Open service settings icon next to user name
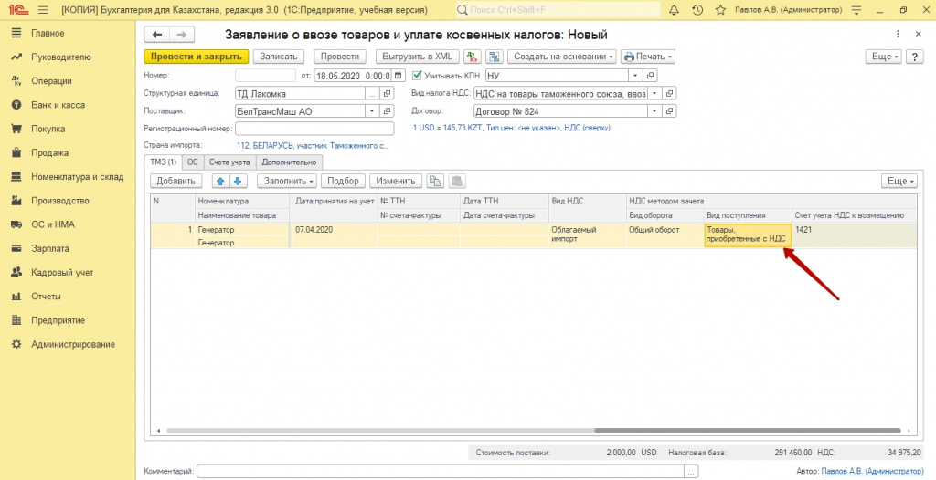 tap(856, 10)
